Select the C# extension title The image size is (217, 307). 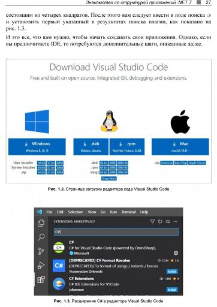[71, 242]
